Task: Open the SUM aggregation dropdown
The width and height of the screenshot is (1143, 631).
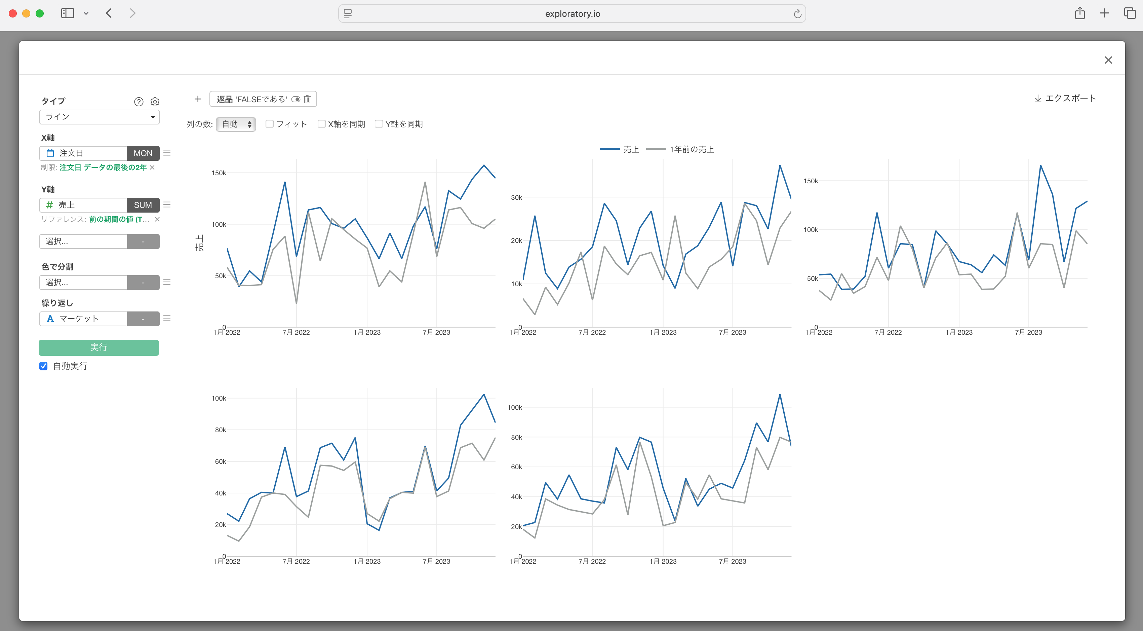Action: (143, 205)
